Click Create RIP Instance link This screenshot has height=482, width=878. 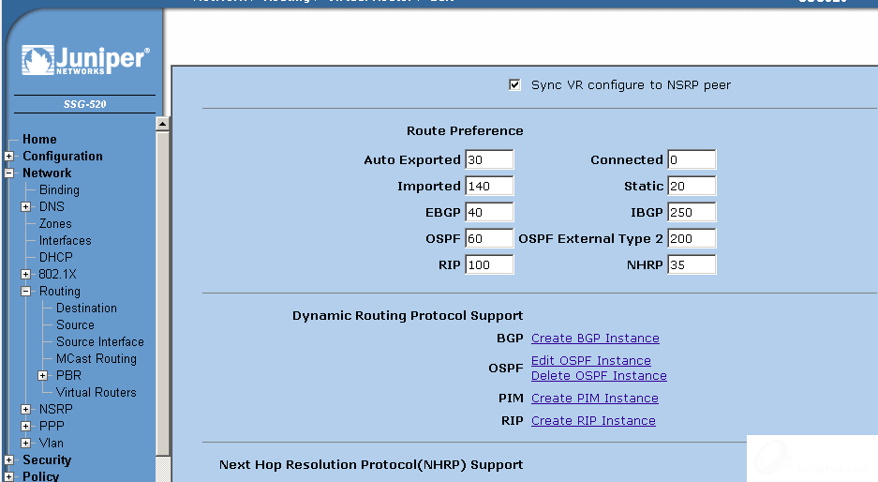[593, 421]
